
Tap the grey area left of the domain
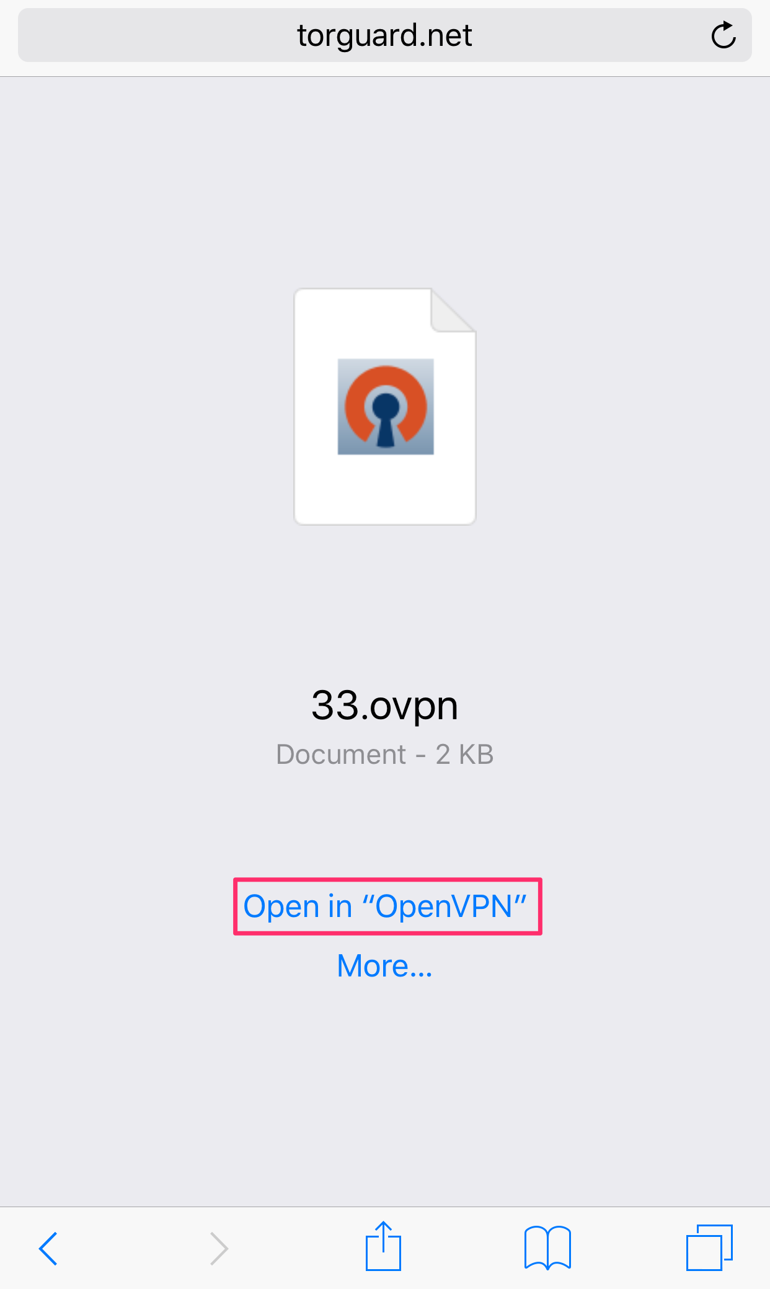pyautogui.click(x=155, y=35)
